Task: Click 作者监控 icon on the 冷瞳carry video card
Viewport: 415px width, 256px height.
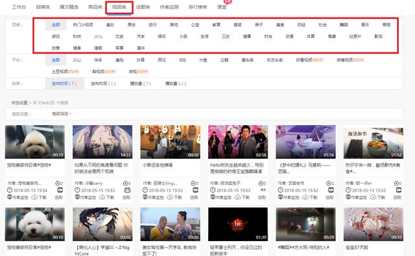Action: pyautogui.click(x=77, y=197)
